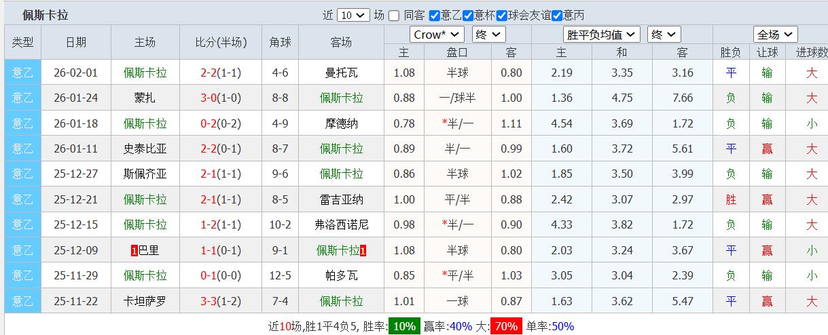
Task: Click score 0-2 against 摩德纳
Action: pyautogui.click(x=209, y=123)
